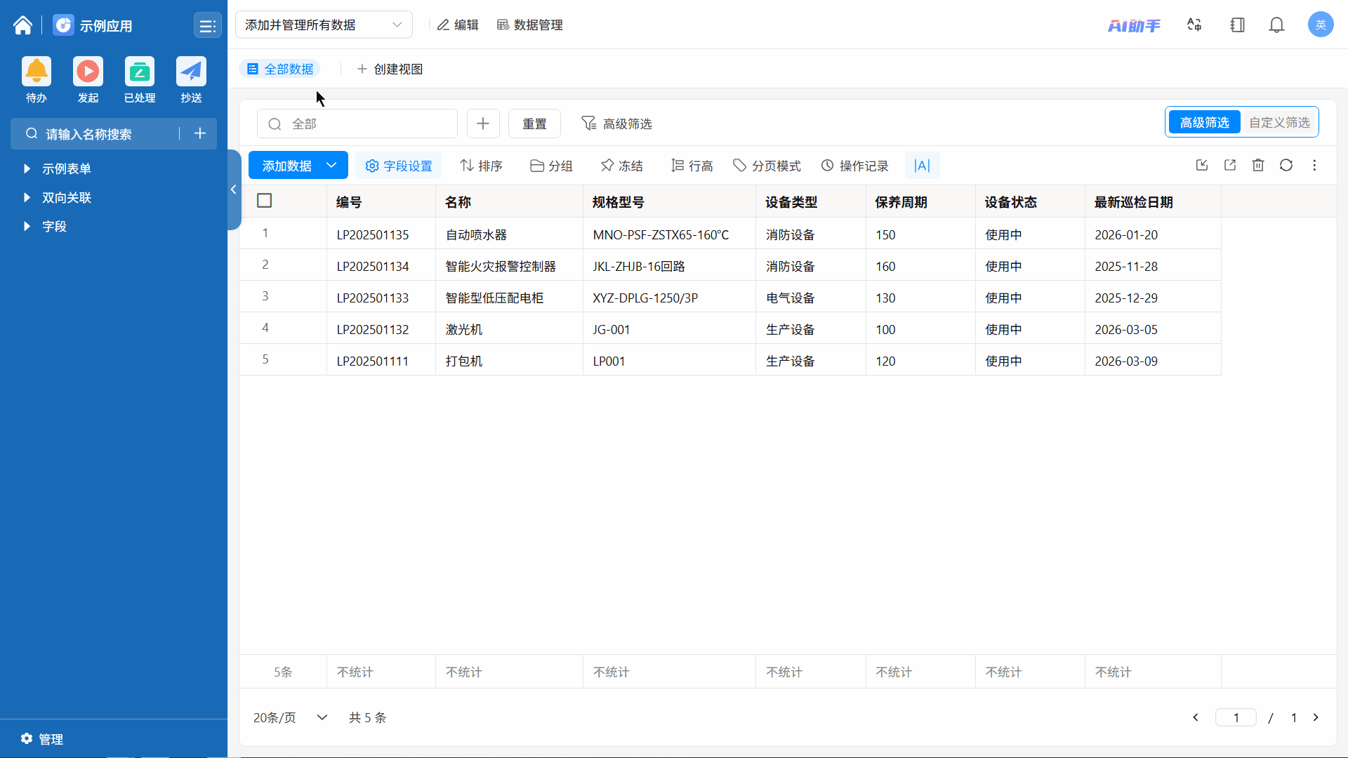
Task: Expand the 示例表单 tree node
Action: [x=27, y=168]
